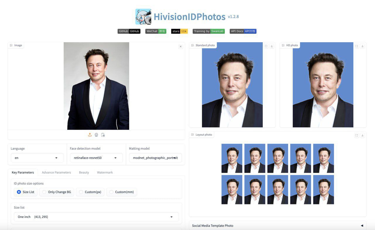Click the upload image icon

coord(90,135)
